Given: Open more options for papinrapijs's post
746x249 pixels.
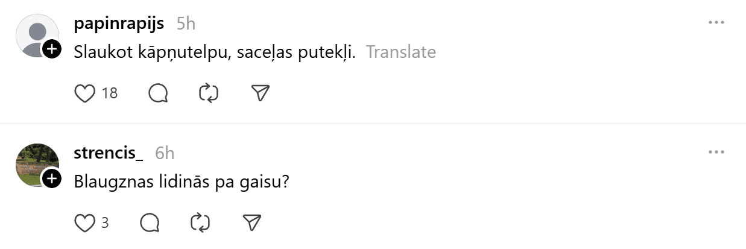Looking at the screenshot, I should click(716, 23).
